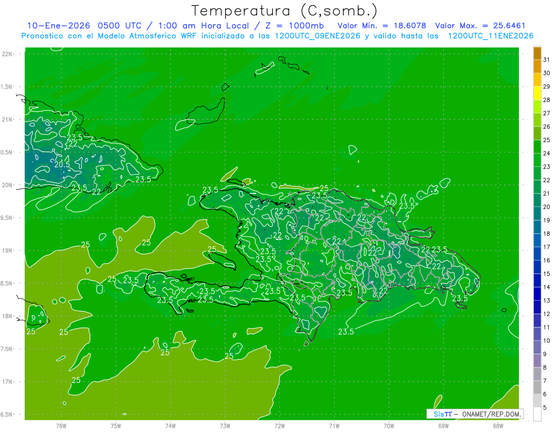Select the lime swatch between legend values 27 and 28
This screenshot has width=559, height=432.
tap(537, 106)
